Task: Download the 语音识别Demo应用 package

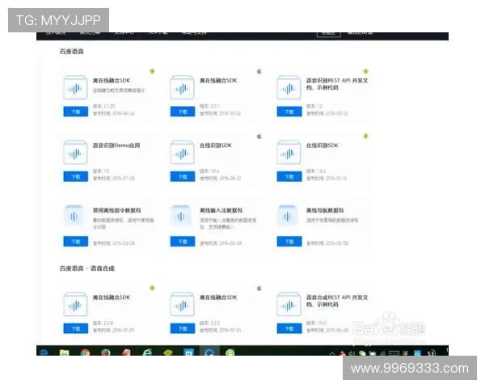Action: (x=76, y=176)
